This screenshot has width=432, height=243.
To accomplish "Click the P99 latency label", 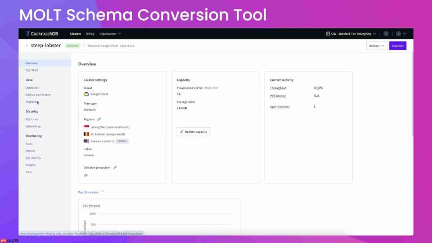I will [x=278, y=96].
